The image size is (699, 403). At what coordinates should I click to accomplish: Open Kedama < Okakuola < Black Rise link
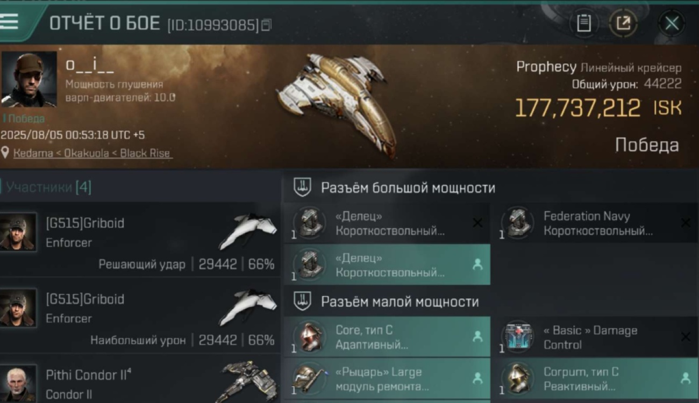point(92,153)
